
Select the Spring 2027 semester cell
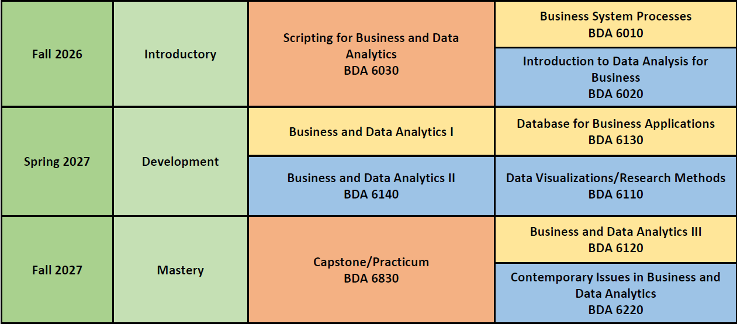click(57, 162)
